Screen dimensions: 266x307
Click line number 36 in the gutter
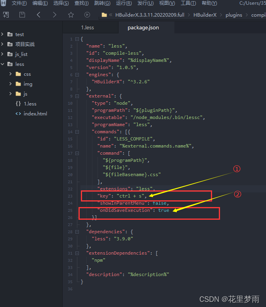(70, 289)
